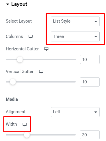Click the Horizontal Gutter value field
The image size is (106, 141).
pos(90,59)
